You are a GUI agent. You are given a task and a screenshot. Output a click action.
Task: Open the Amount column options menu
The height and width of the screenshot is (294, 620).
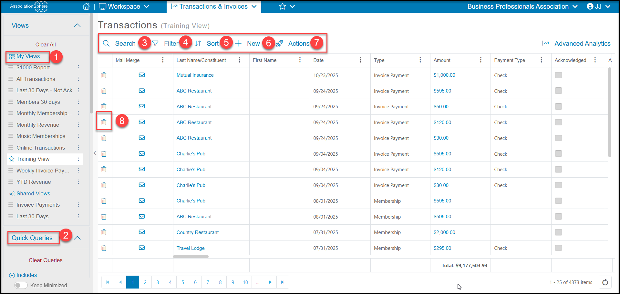(x=480, y=60)
